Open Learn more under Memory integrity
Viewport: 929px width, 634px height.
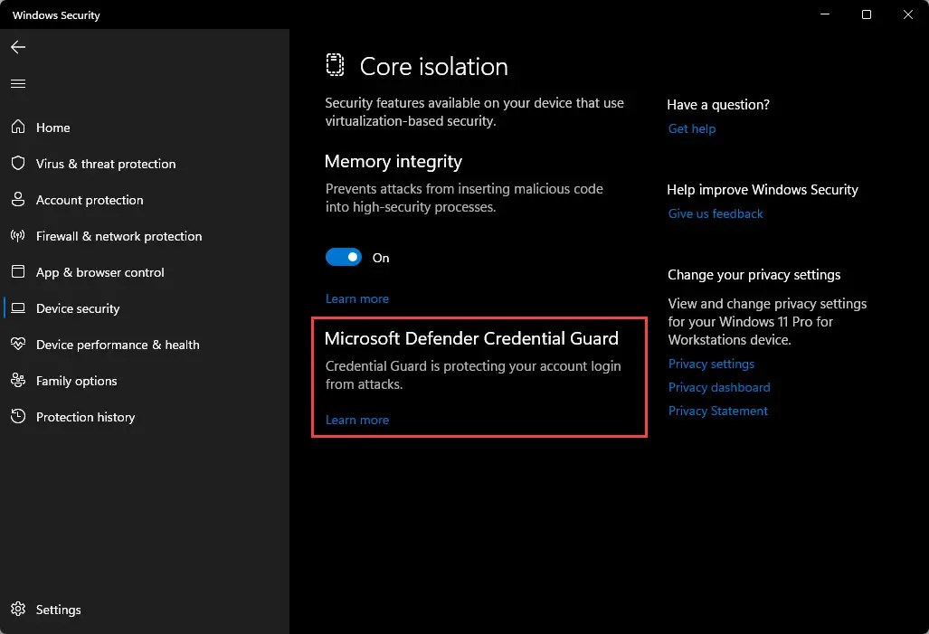click(x=356, y=298)
